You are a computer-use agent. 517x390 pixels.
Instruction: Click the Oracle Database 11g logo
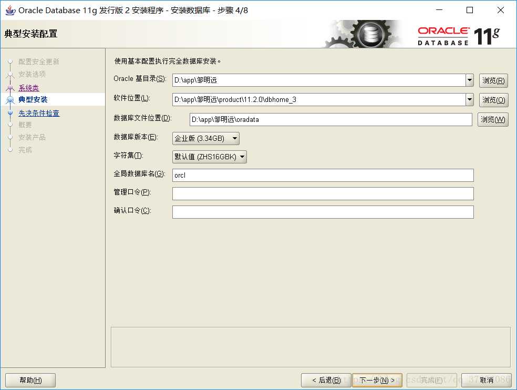click(459, 36)
